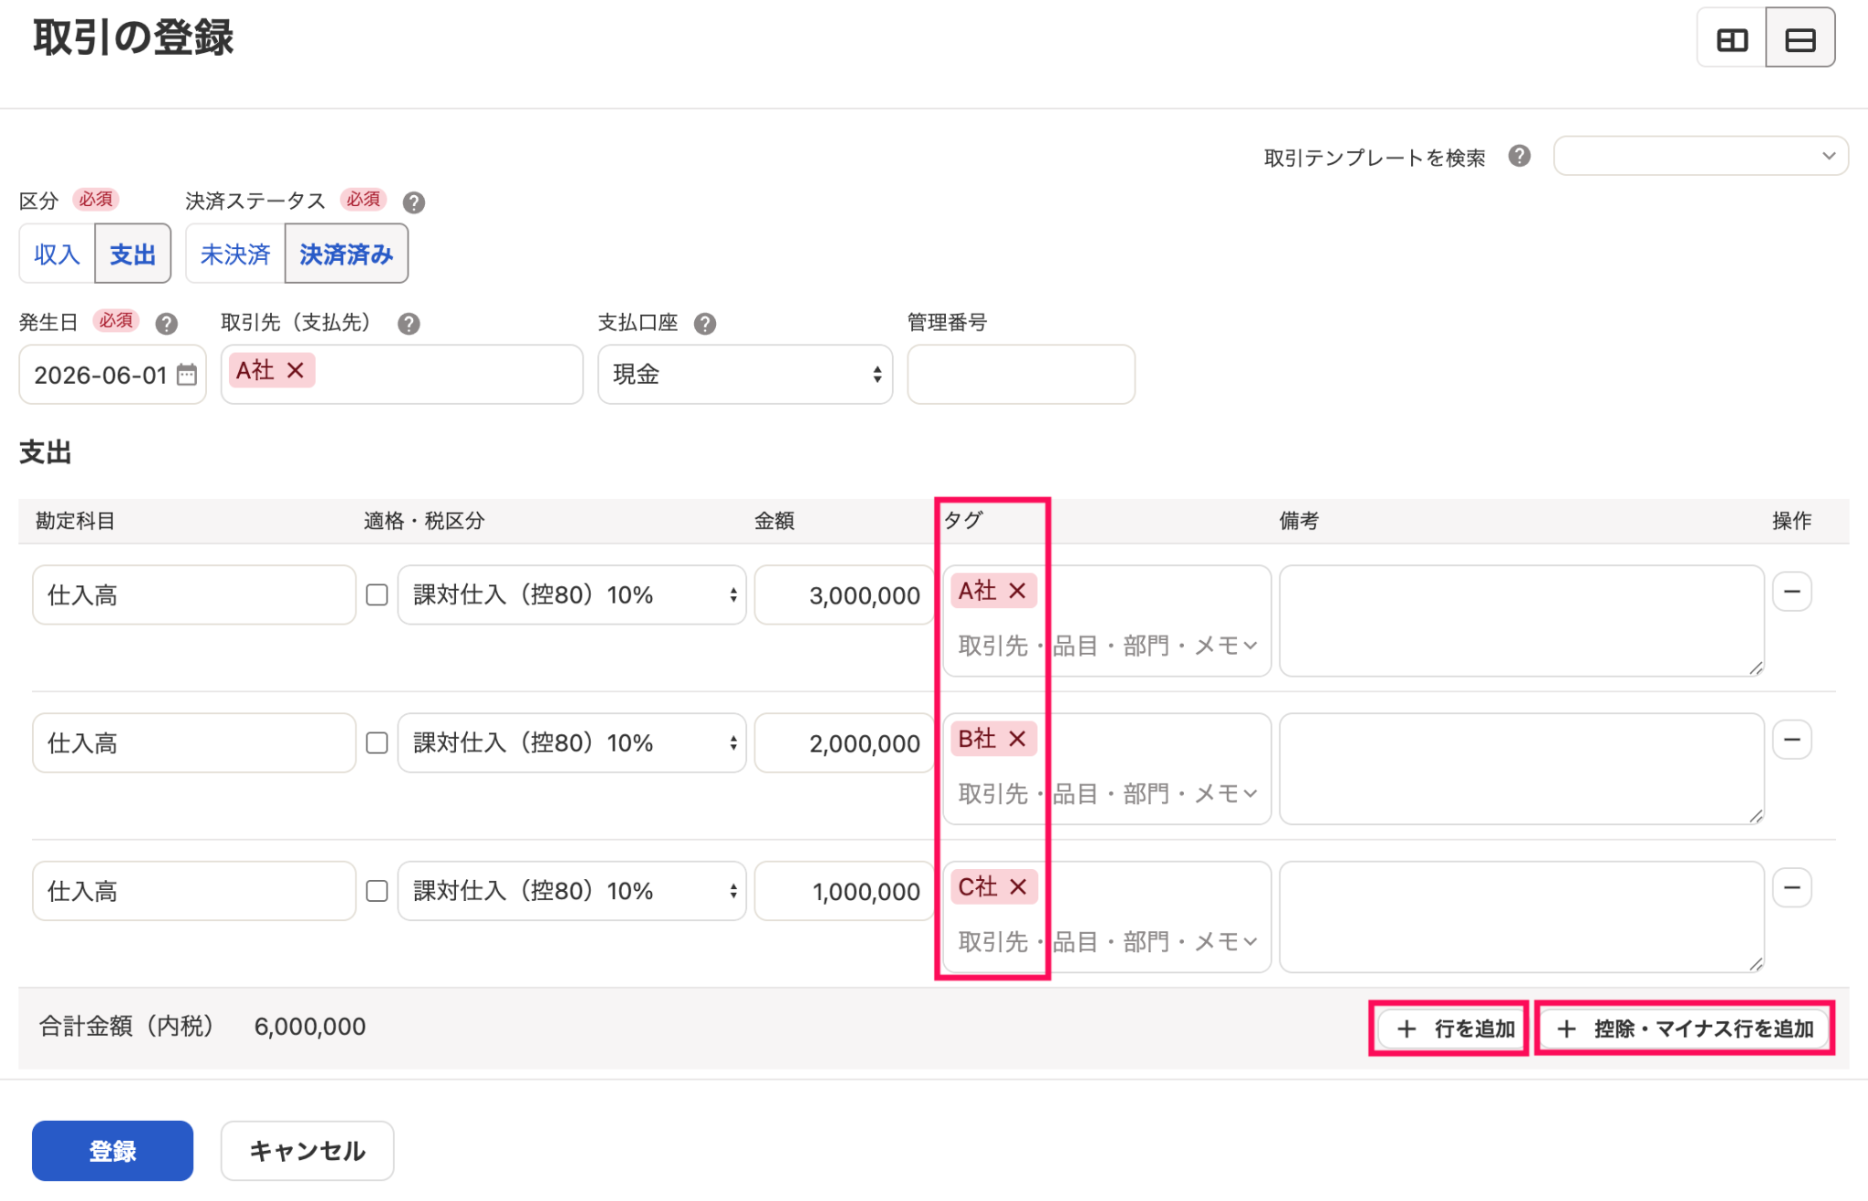Image resolution: width=1868 pixels, height=1201 pixels.
Task: Set 決済ステータス to 決済済み
Action: 347,254
